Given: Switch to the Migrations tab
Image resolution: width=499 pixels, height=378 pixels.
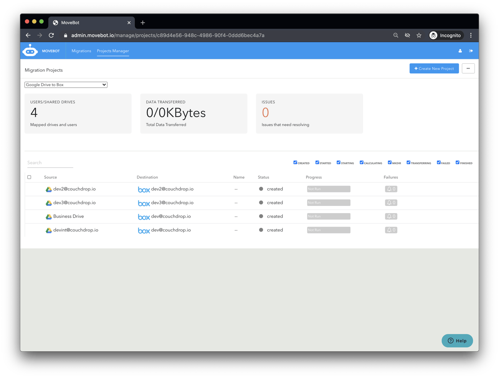Looking at the screenshot, I should click(x=81, y=51).
